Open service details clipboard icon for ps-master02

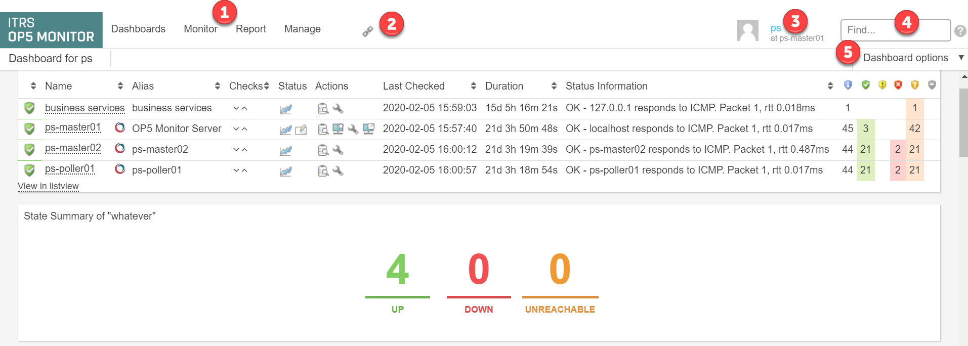click(323, 150)
